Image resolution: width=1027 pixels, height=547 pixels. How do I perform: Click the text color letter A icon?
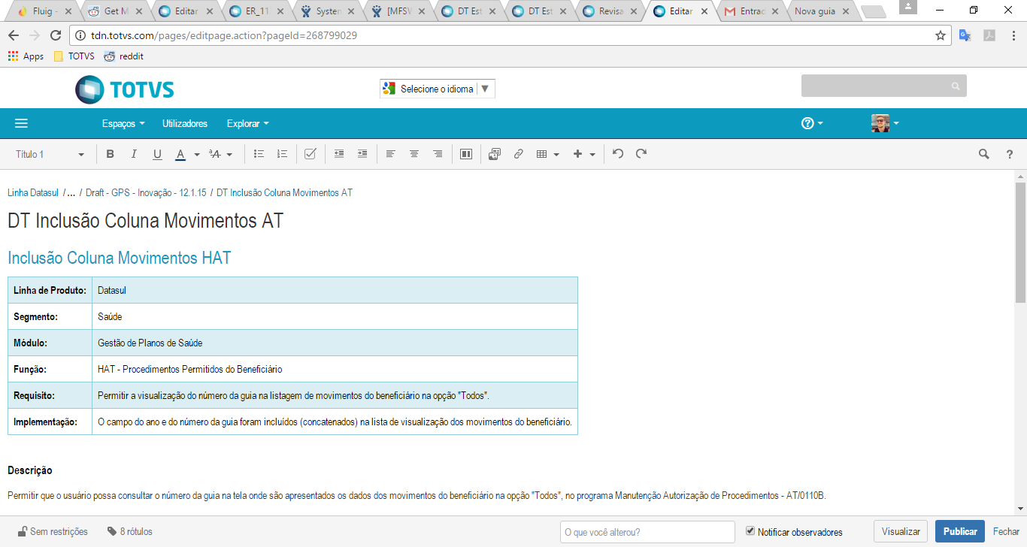[180, 154]
